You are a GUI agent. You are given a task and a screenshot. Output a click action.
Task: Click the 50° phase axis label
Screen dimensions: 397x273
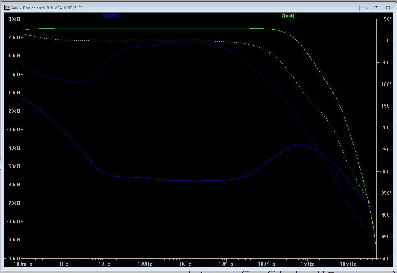388,19
